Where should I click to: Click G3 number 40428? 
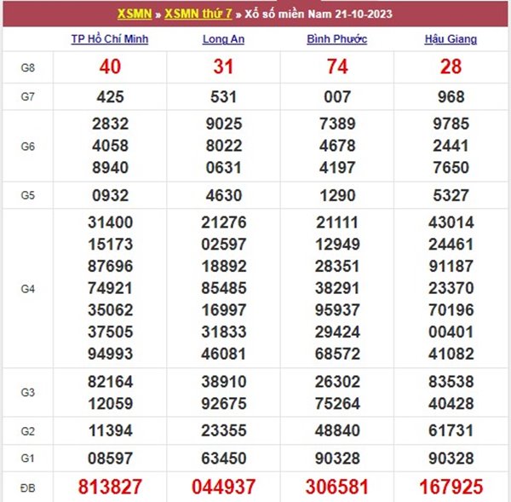(x=451, y=404)
